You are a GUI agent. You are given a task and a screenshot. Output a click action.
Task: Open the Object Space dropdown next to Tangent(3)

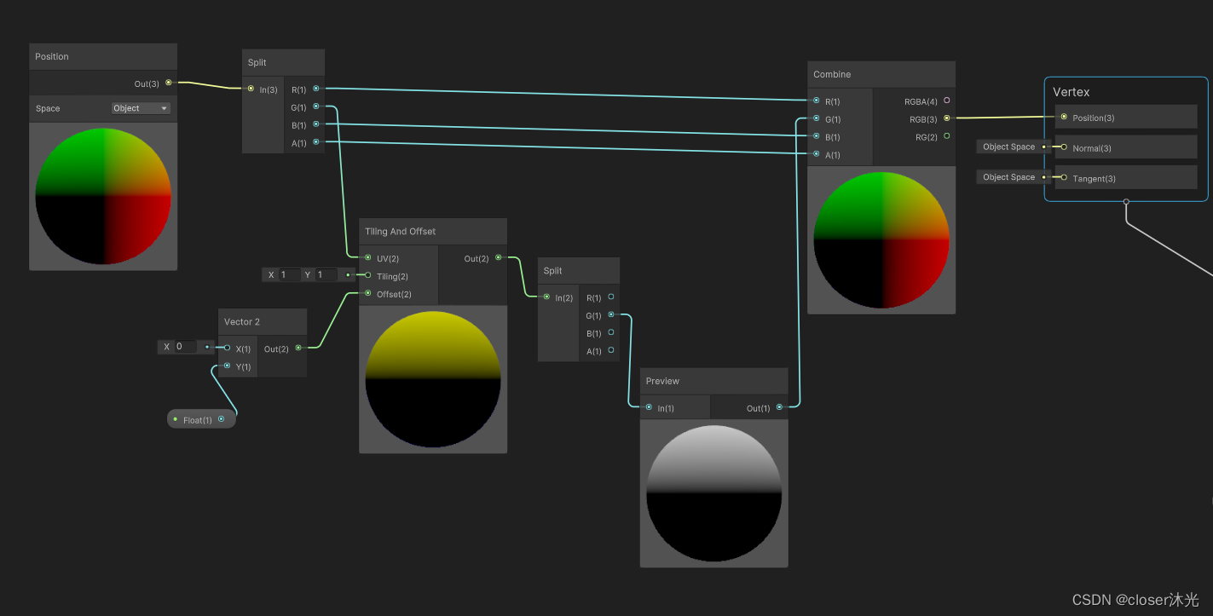[x=1010, y=177]
